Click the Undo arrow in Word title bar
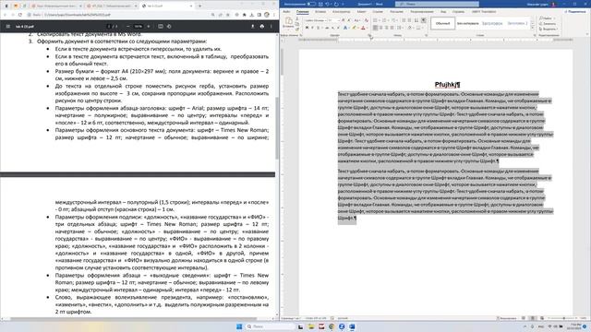 327,4
